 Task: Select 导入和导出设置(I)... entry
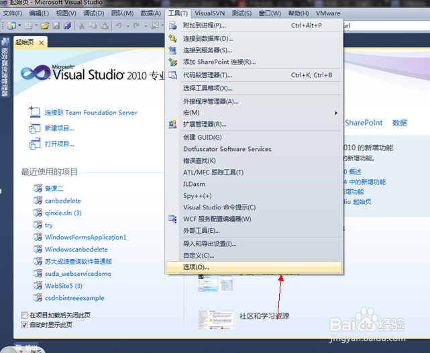pyautogui.click(x=254, y=244)
